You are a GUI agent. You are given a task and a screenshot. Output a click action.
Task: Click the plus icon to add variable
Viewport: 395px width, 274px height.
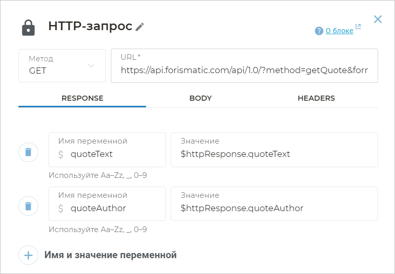tap(29, 255)
